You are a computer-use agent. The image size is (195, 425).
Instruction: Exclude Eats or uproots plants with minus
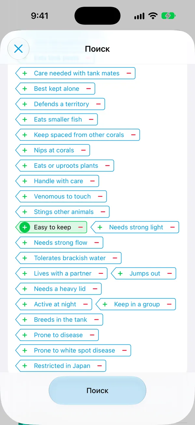(107, 166)
